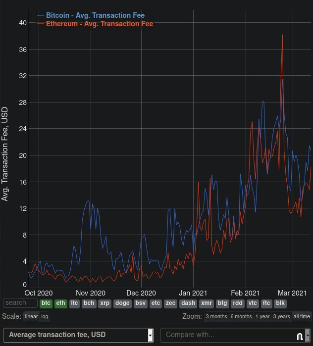The image size is (313, 346).
Task: Add xmr to the chart
Action: point(207,303)
